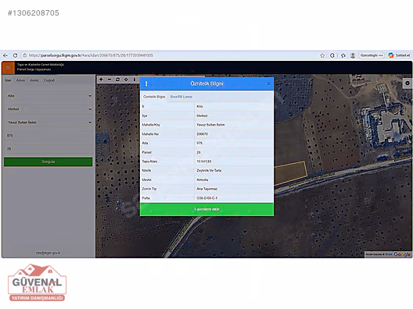Click the Parsel input containing 28

click(49, 149)
